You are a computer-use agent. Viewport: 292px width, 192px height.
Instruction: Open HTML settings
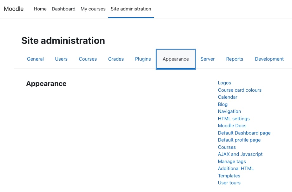click(x=234, y=119)
